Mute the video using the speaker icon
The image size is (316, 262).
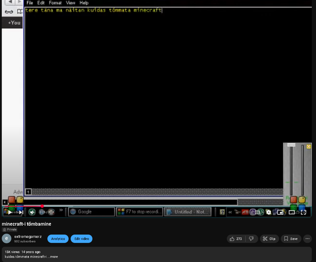(x=32, y=212)
